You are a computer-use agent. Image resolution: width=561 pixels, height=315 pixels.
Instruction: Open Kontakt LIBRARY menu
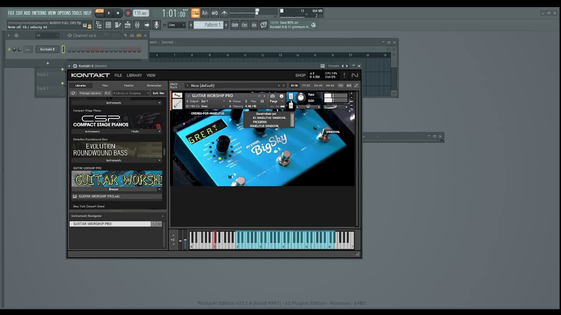[134, 75]
